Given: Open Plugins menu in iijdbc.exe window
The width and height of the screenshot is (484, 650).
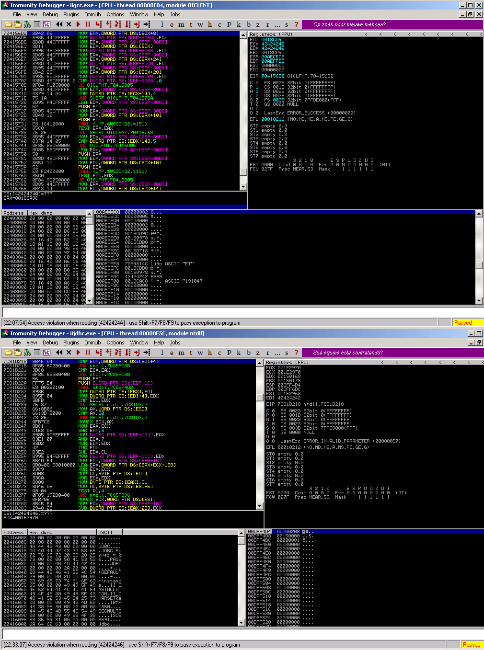Looking at the screenshot, I should pyautogui.click(x=71, y=342).
